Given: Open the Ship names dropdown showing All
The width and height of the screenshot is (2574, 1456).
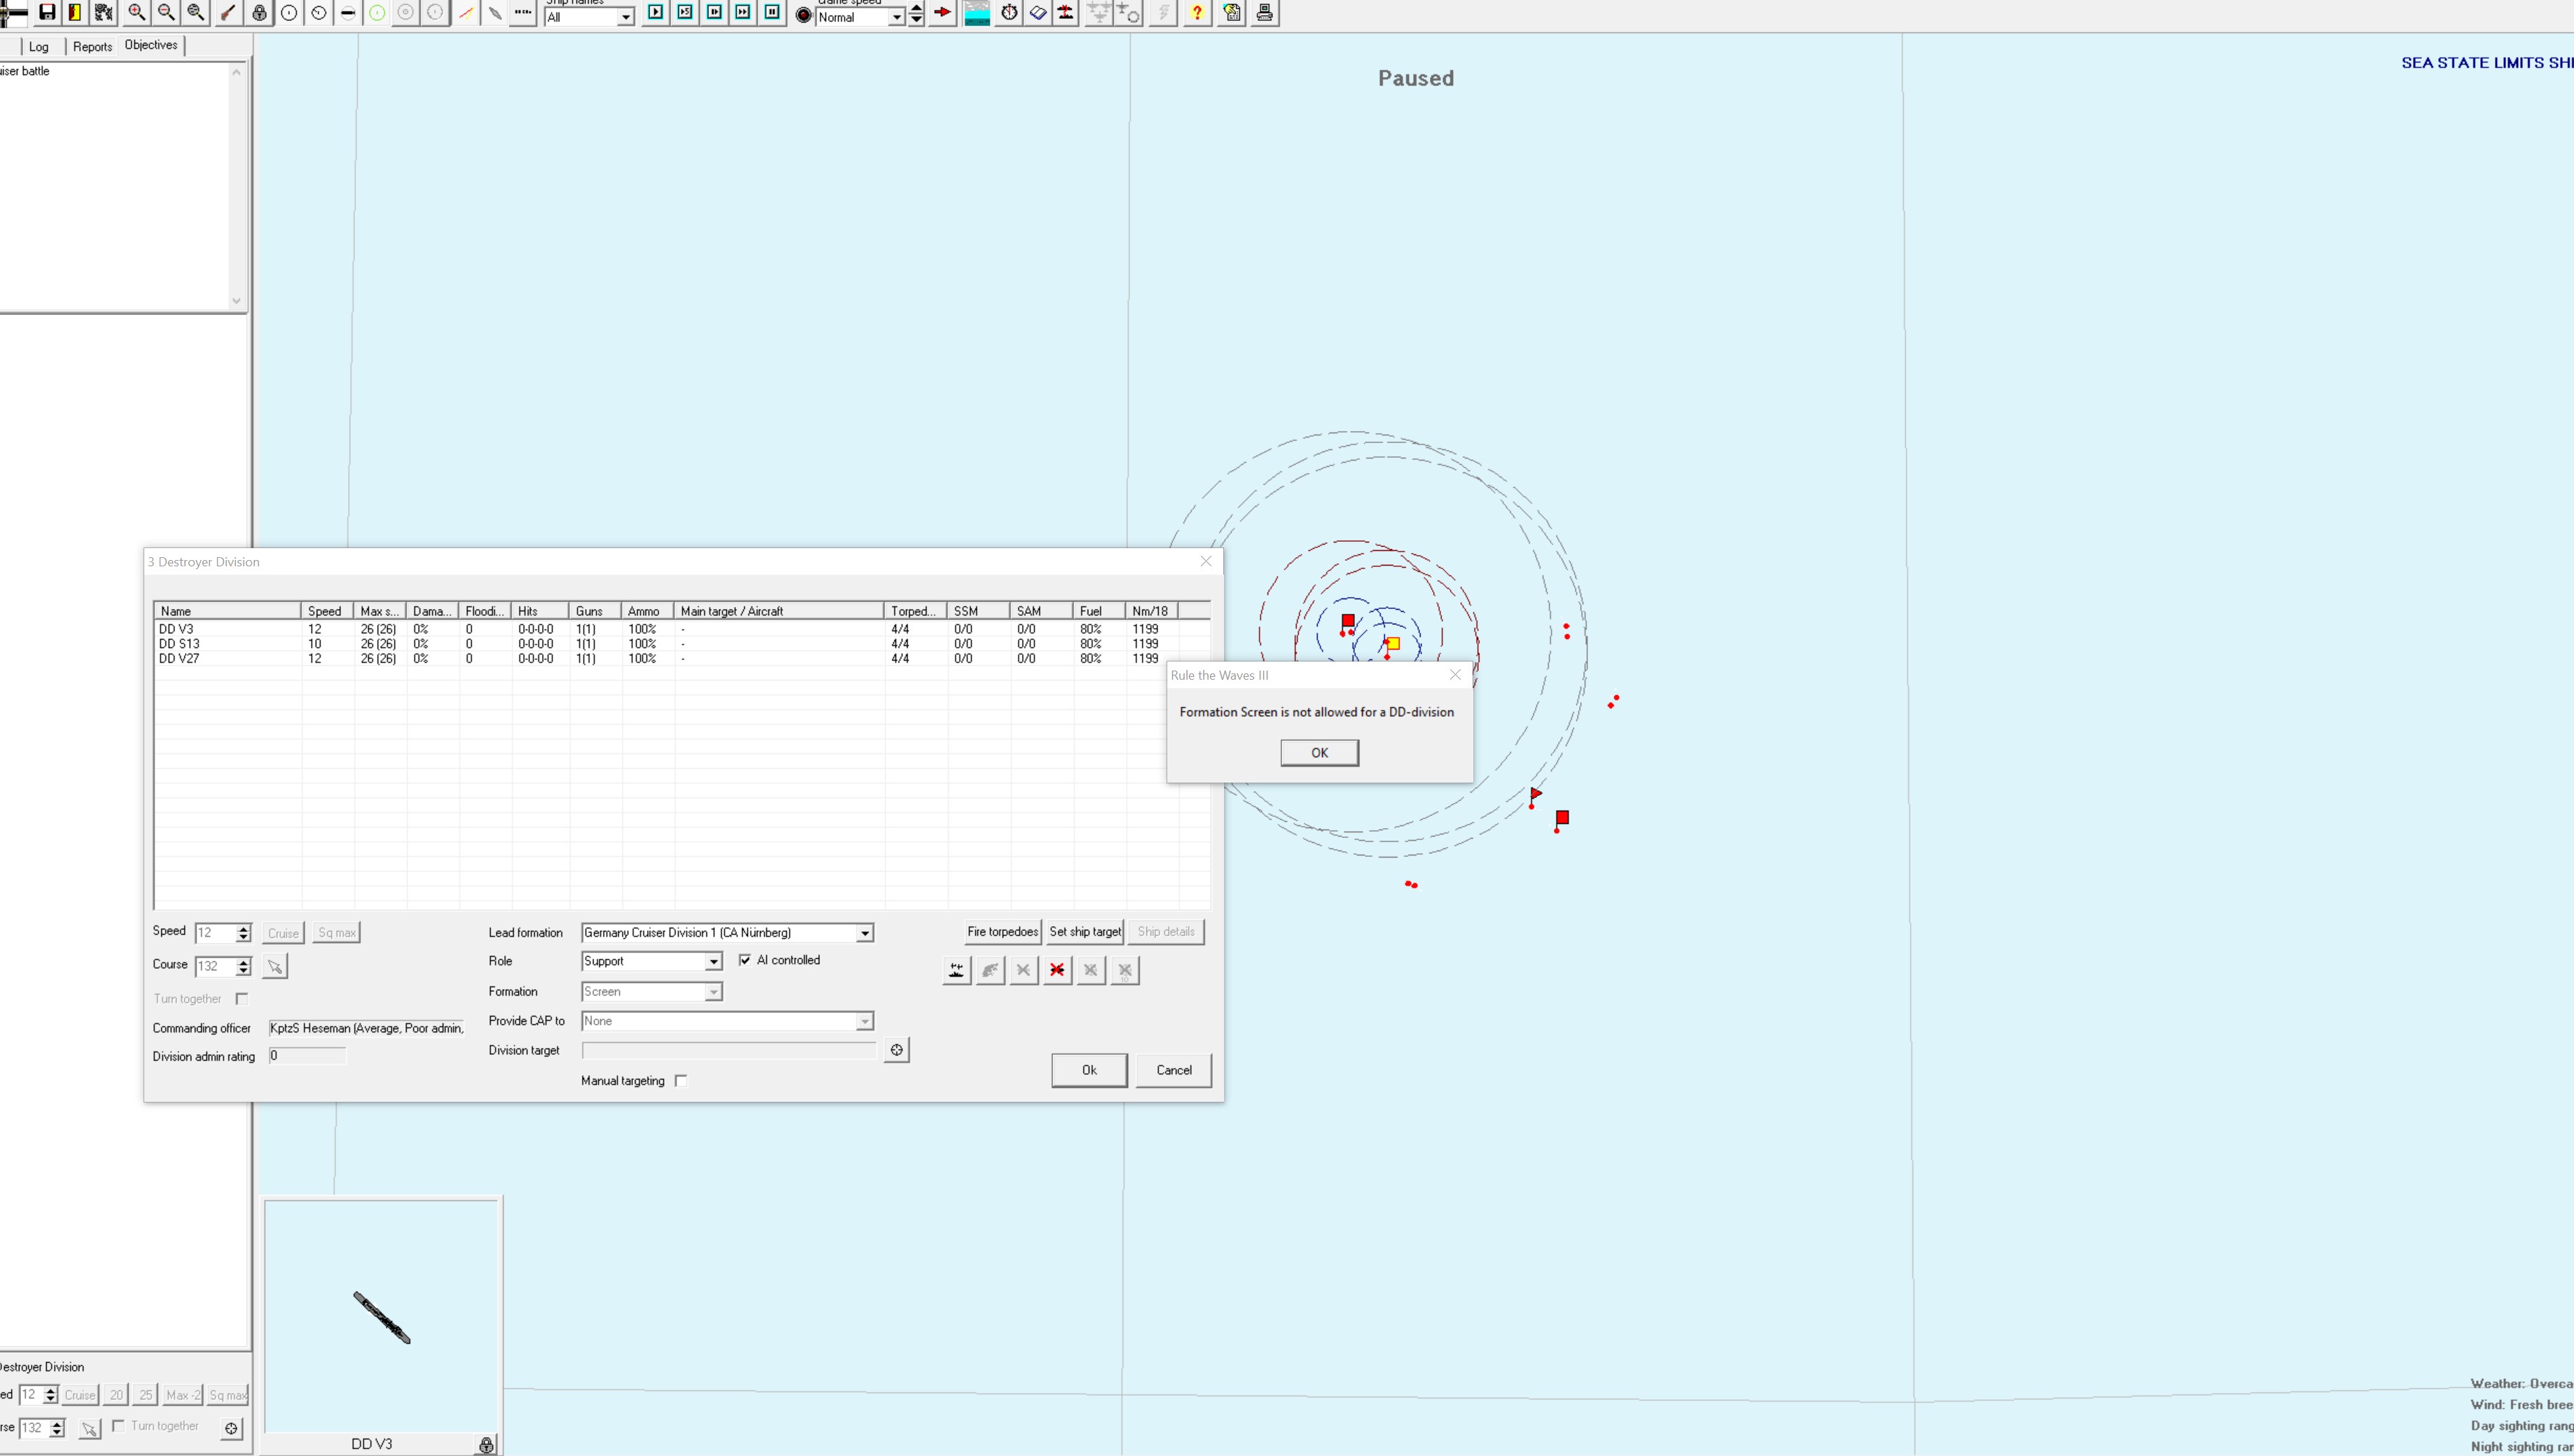Looking at the screenshot, I should (x=625, y=17).
